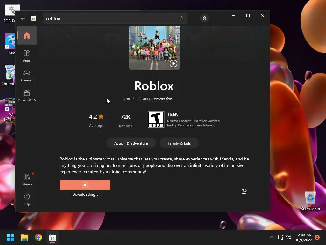Screen dimensions: 326x245
Task: Share the Roblox app page
Action: click(244, 191)
